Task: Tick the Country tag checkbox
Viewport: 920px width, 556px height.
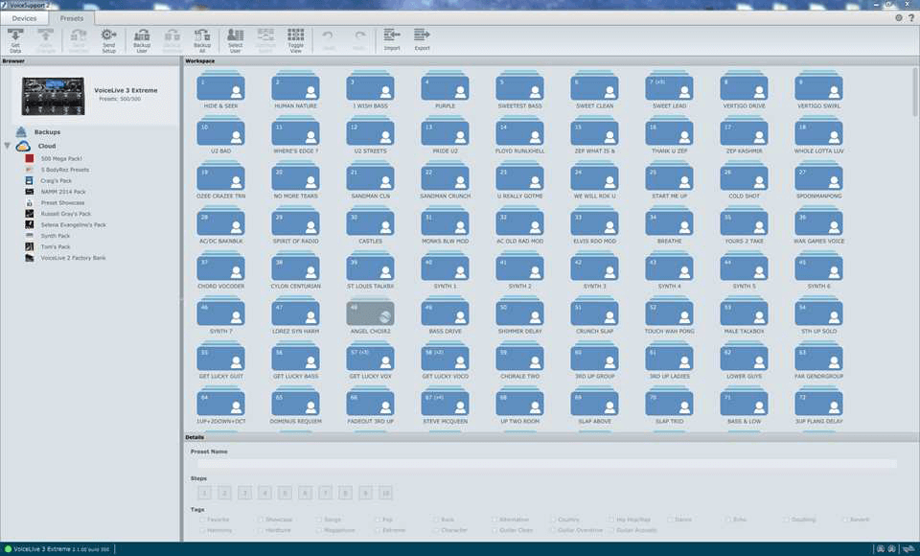Action: 553,520
